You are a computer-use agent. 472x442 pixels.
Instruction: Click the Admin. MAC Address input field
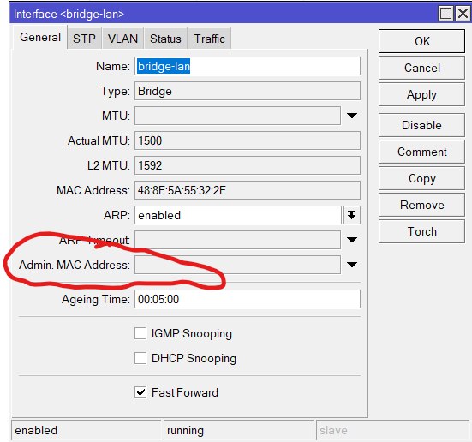pyautogui.click(x=237, y=265)
